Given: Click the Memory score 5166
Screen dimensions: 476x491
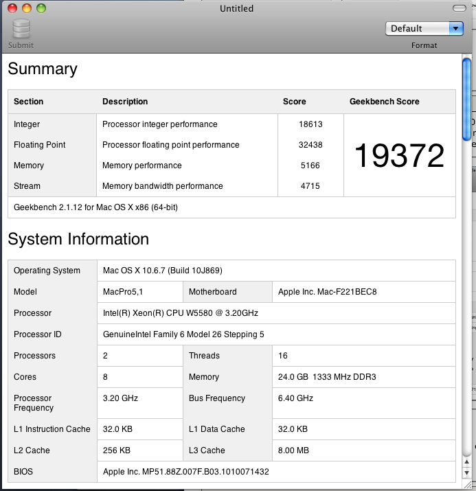Looking at the screenshot, I should 310,165.
